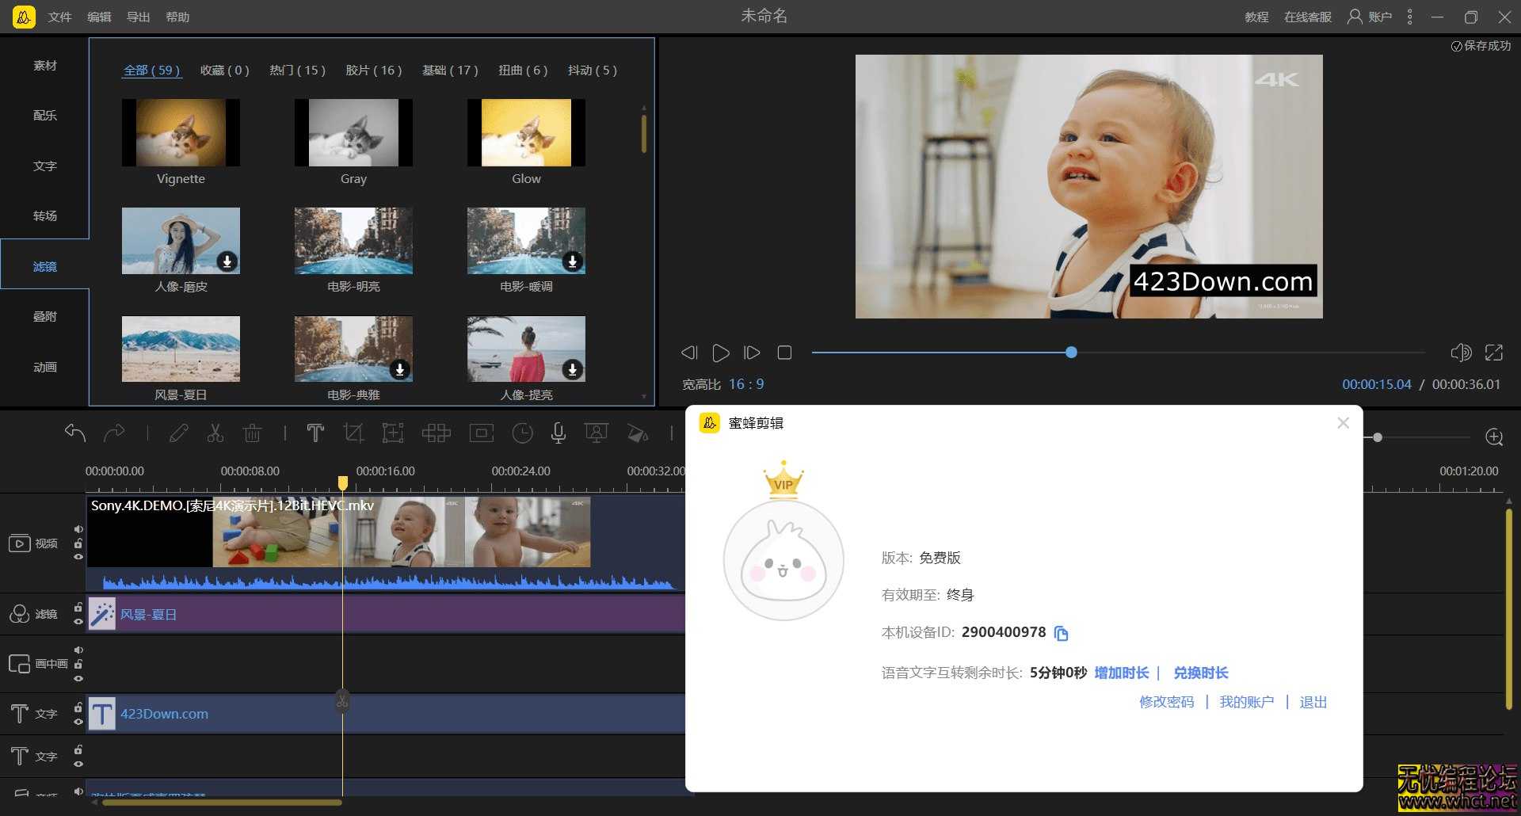Click 退出 to log out of account
Viewport: 1521px width, 816px height.
[x=1313, y=702]
